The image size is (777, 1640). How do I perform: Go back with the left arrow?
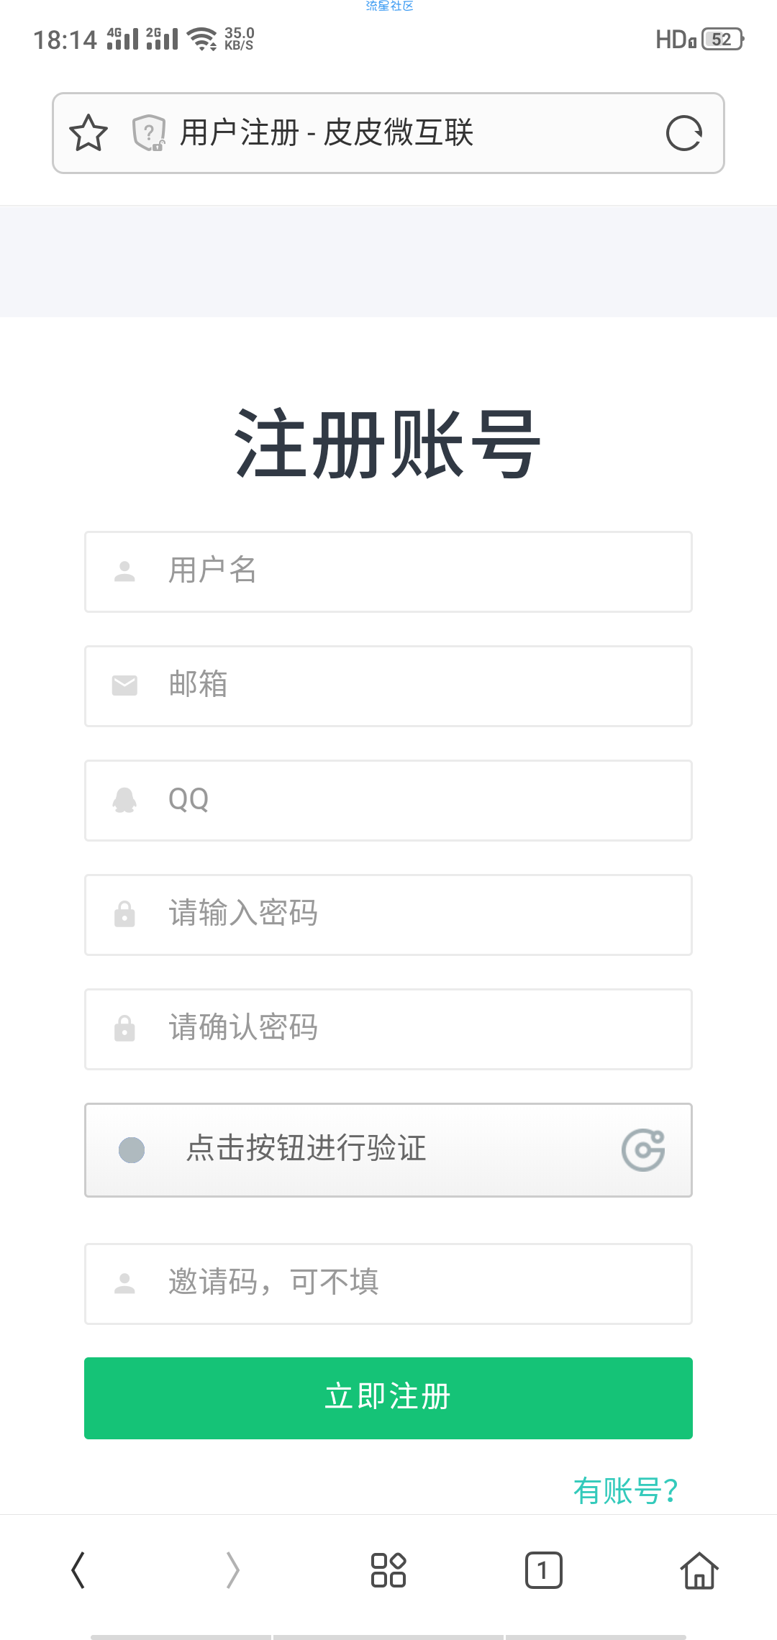[78, 1570]
